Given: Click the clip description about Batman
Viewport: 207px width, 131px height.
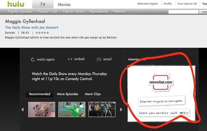Looking at the screenshot, I should click(x=61, y=37).
